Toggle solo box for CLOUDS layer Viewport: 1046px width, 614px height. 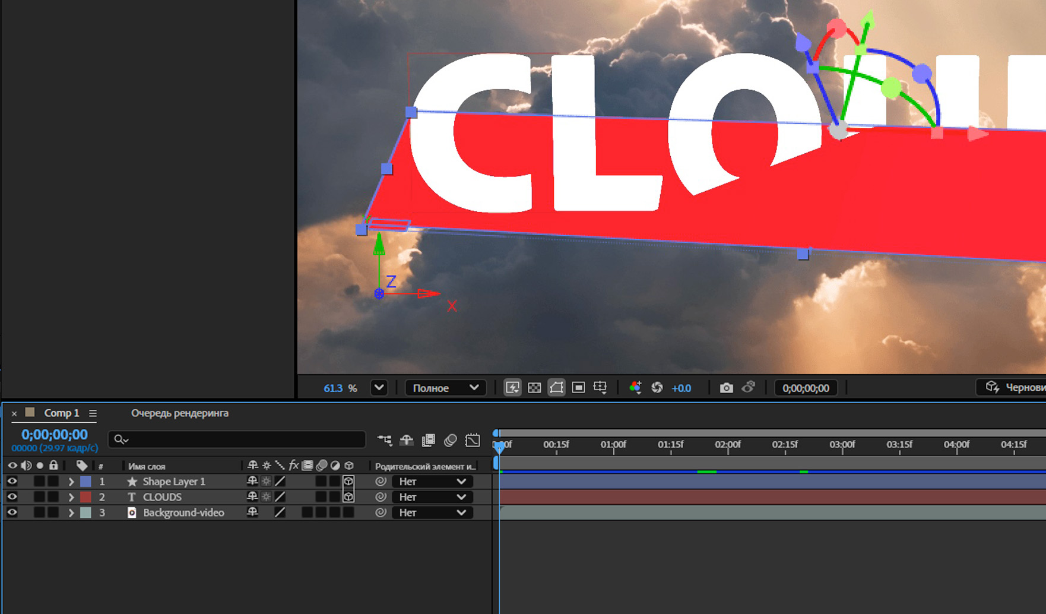[39, 497]
